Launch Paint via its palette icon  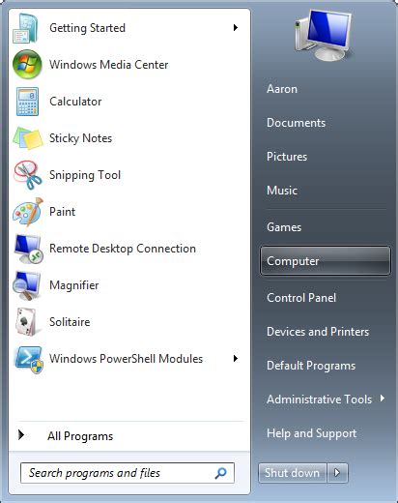coord(28,212)
